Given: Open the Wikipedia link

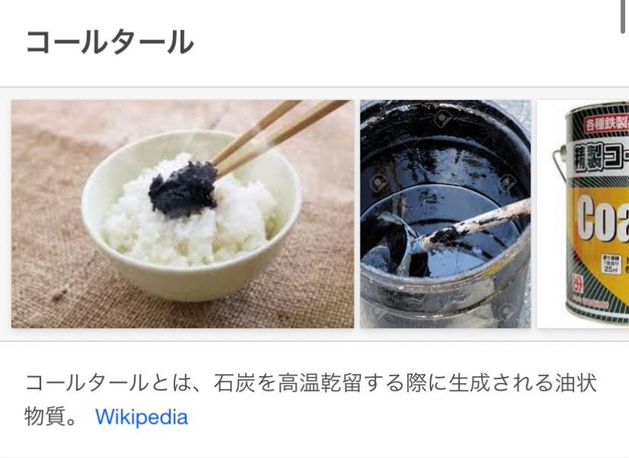Looking at the screenshot, I should (141, 417).
